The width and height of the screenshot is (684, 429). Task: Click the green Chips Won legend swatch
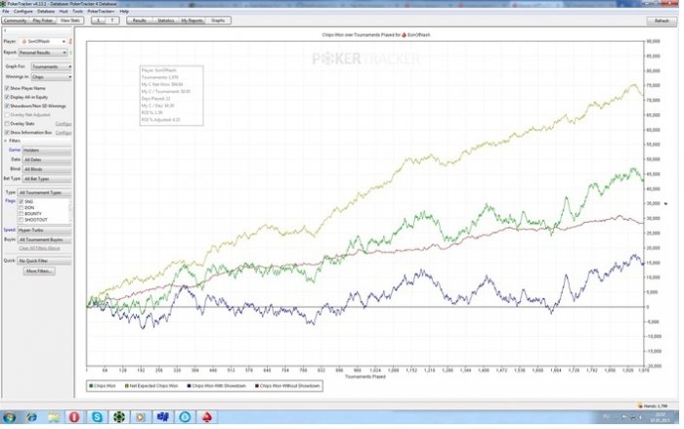[91, 386]
